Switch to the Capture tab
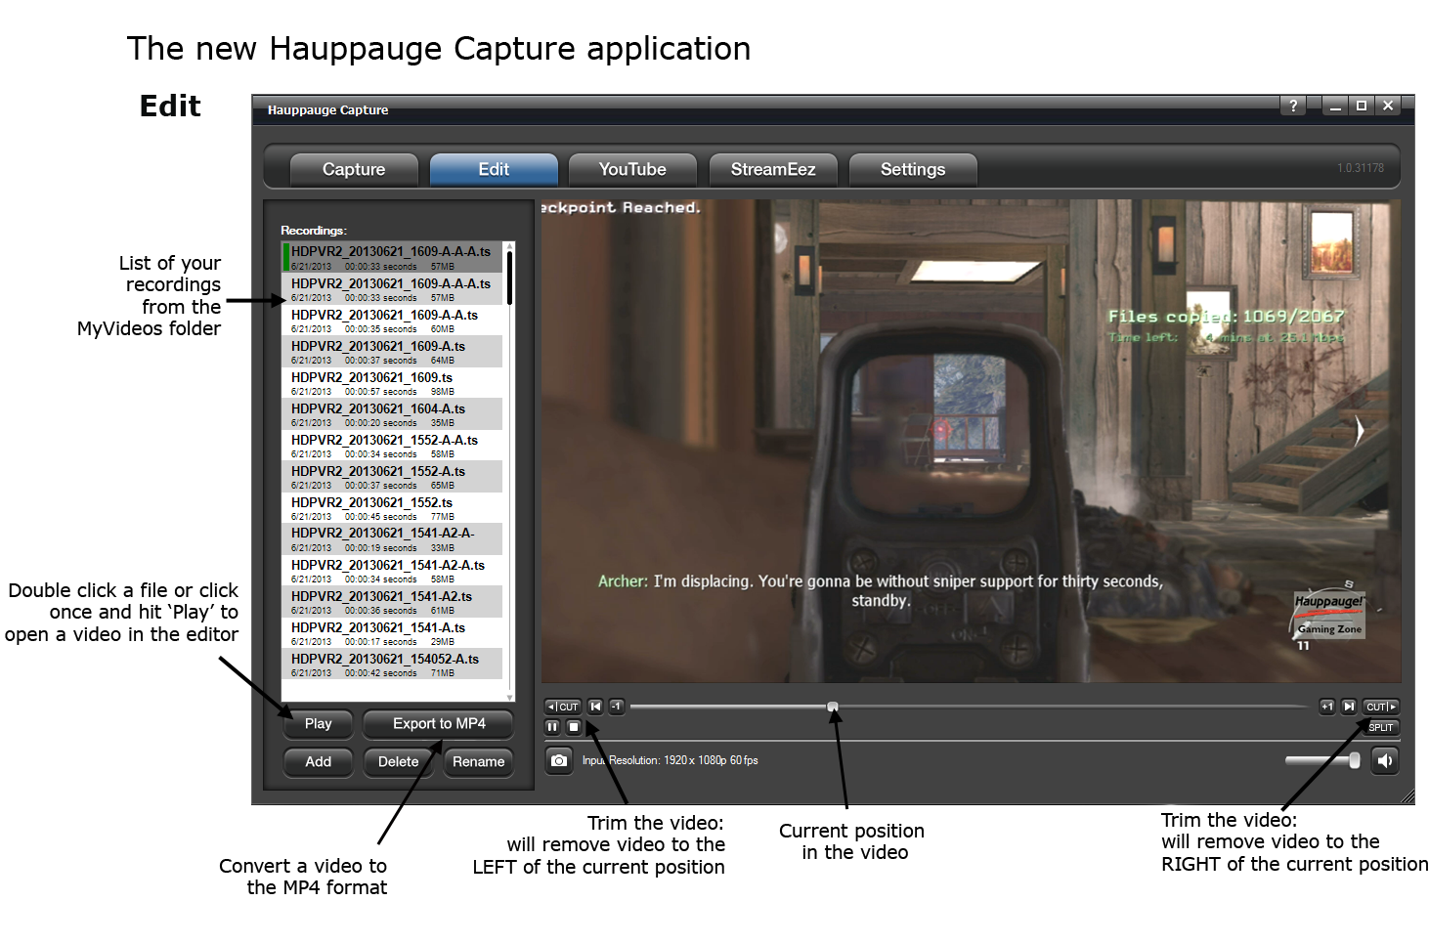The width and height of the screenshot is (1429, 944). [354, 169]
